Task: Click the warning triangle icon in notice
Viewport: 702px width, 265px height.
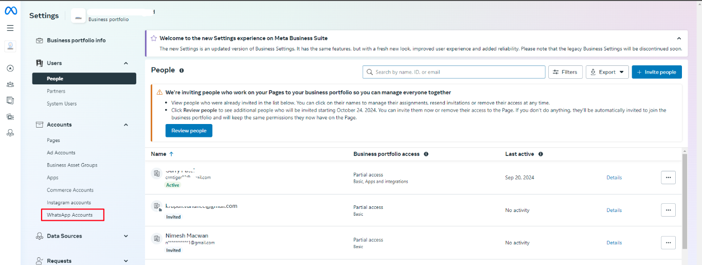Action: pos(159,93)
